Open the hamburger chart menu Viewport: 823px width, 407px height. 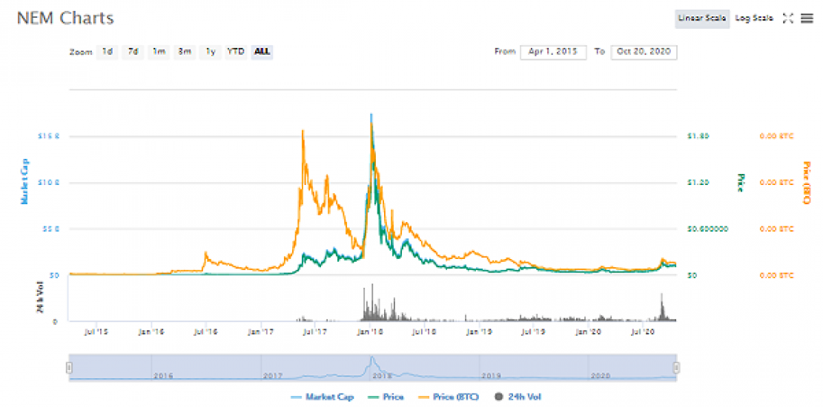tap(807, 18)
